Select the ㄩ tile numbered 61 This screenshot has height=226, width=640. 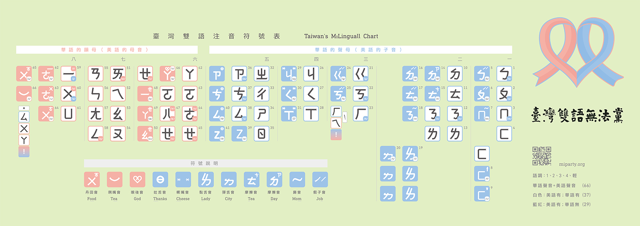point(68,114)
